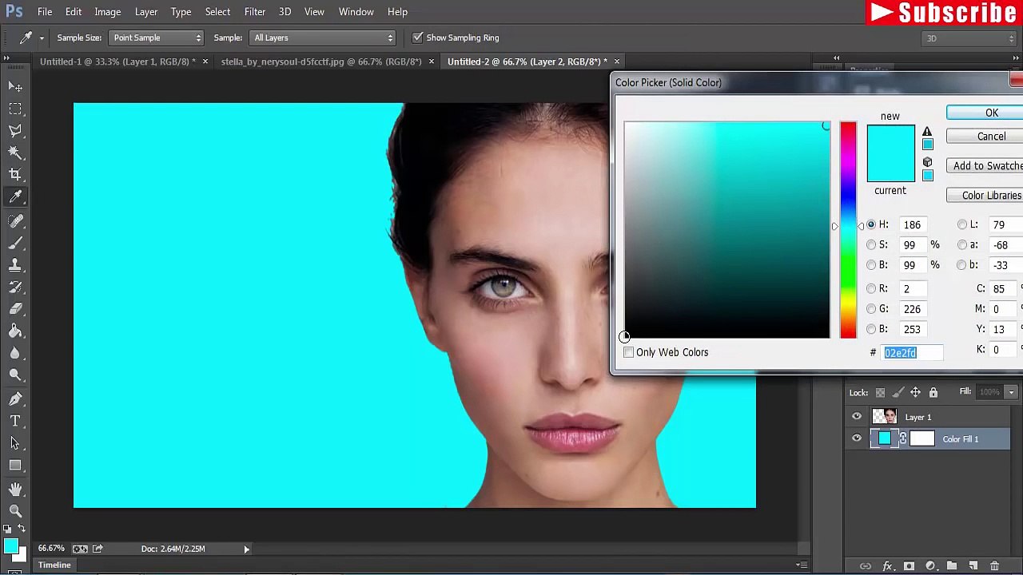Select the R red radio button
Screen dimensions: 1023x575
[x=871, y=288]
